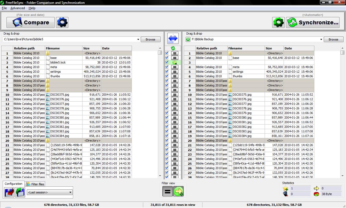Screen dimensions: 346x208
Task: Toggle row 3 bibble5.lock sync checkbox
Action: coord(167,62)
